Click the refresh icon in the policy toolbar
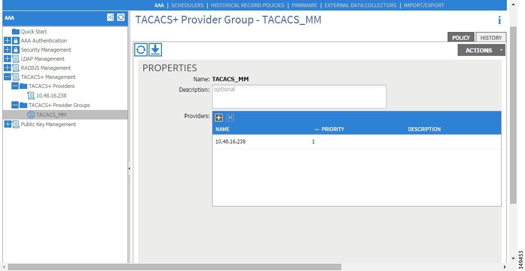Viewport: 525px width, 271px height. [x=141, y=50]
